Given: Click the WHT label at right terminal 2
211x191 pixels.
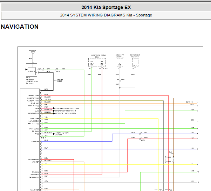Looking at the screenshot, I should pos(192,105).
